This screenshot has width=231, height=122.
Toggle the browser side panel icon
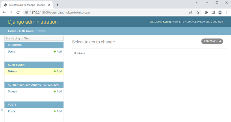tap(213, 12)
